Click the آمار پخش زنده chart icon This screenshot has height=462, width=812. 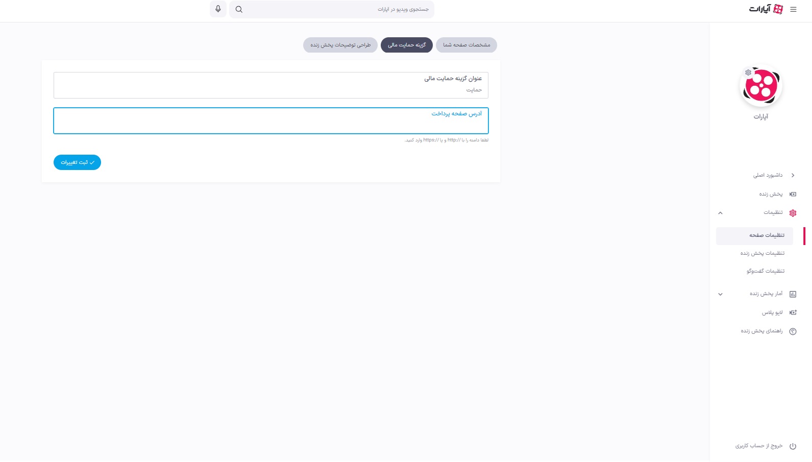[793, 294]
